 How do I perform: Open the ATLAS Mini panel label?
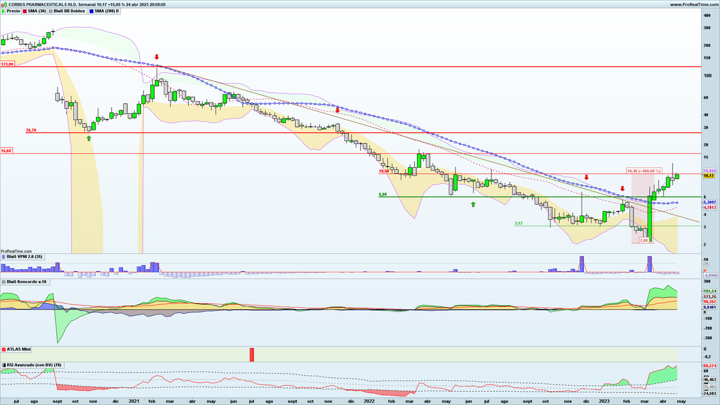[x=17, y=349]
